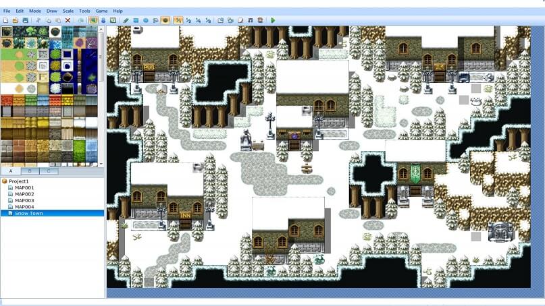
Task: Pick the selected dark pit tile in palette
Action: click(x=7, y=32)
